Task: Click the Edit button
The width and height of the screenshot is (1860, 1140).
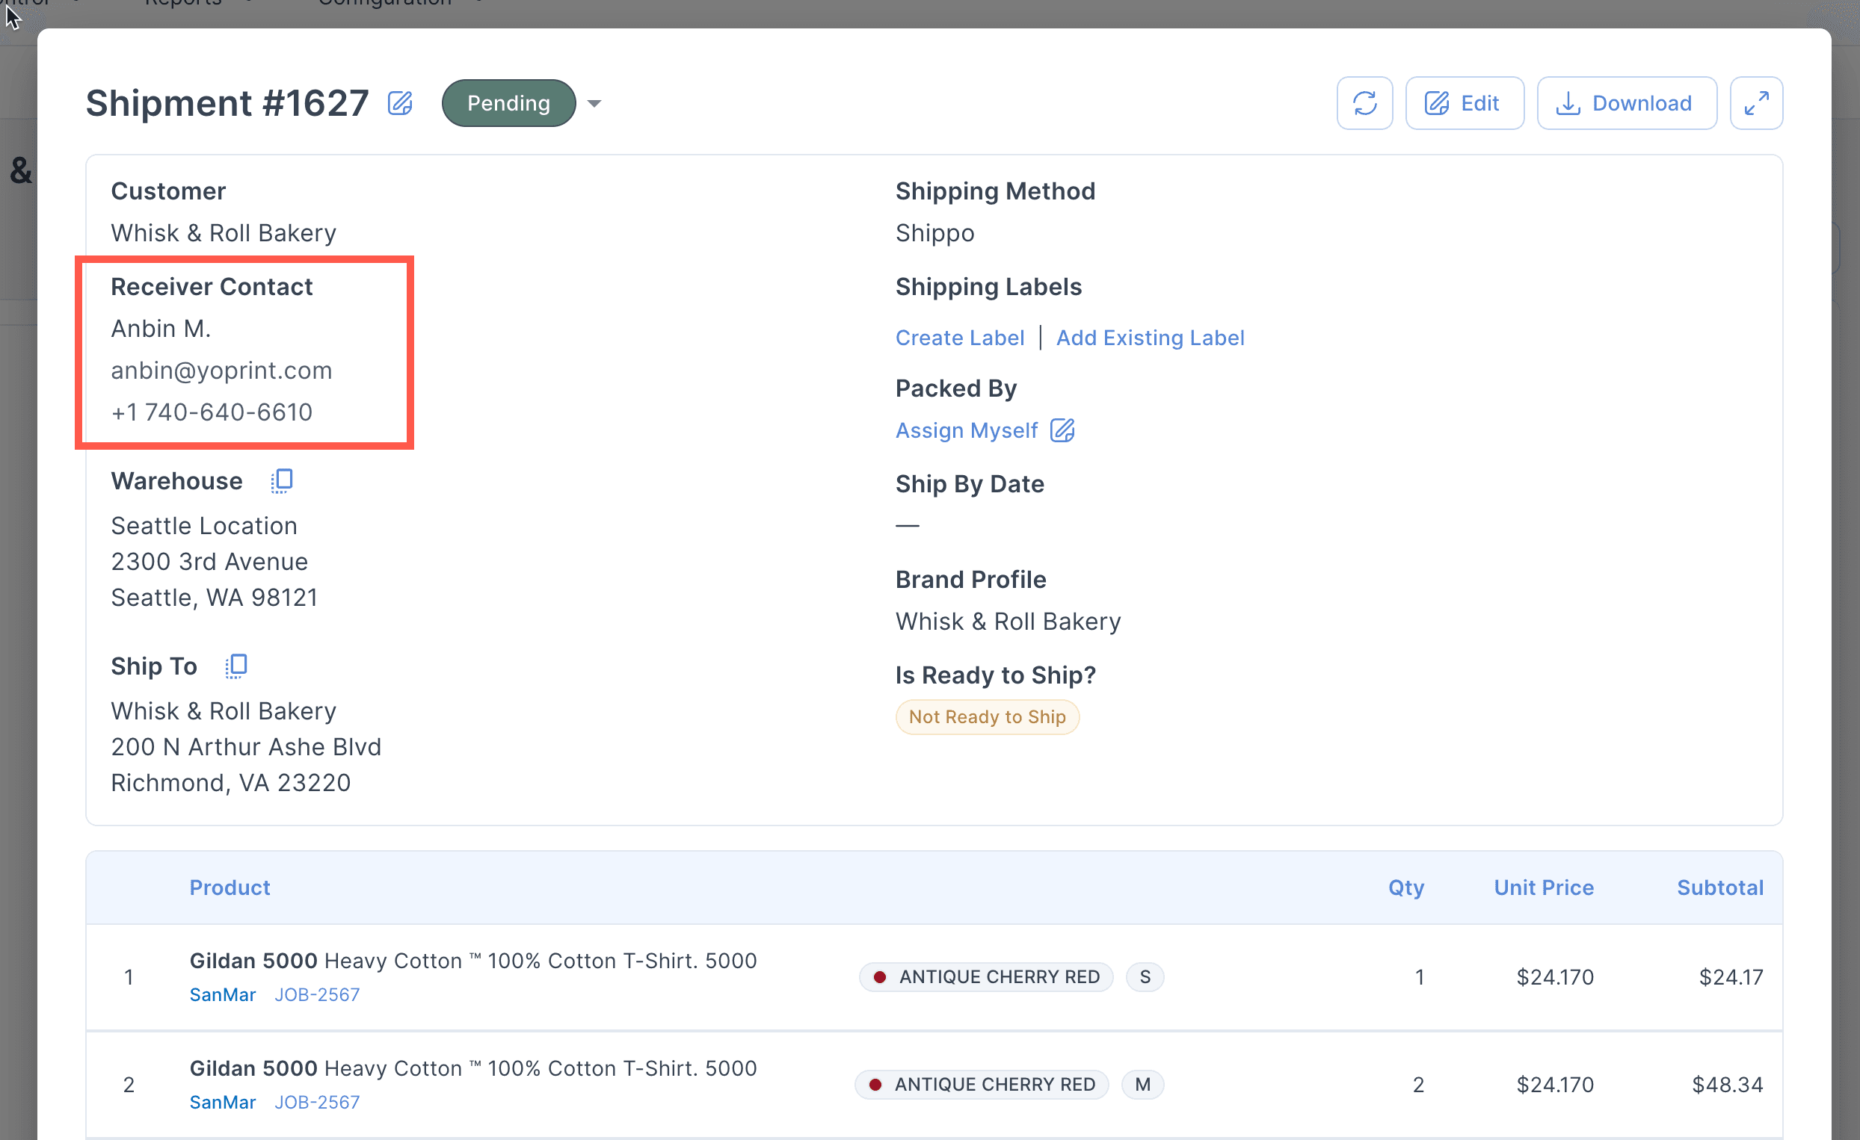Action: pyautogui.click(x=1464, y=103)
